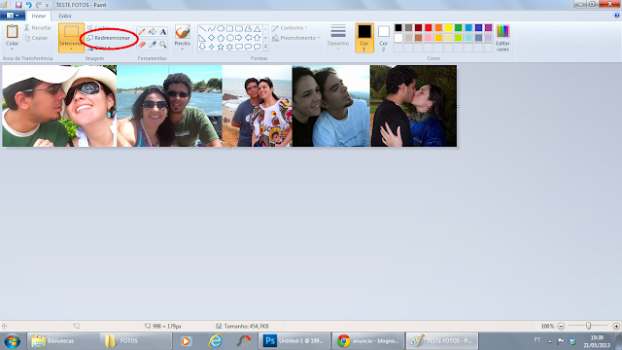This screenshot has width=622, height=350.
Task: Pick the pink color swatch
Action: (x=429, y=38)
